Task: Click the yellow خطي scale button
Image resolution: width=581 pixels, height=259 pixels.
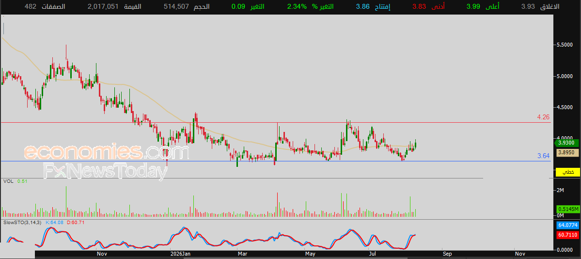Action: 567,172
